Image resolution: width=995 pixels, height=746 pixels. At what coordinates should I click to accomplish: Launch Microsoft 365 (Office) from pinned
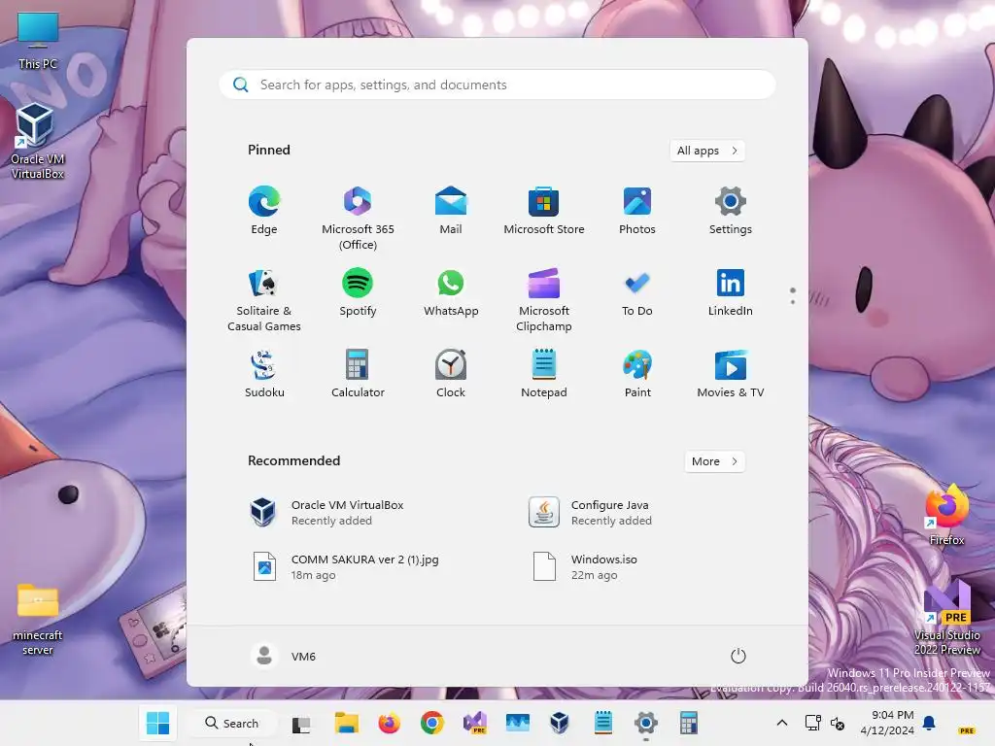tap(358, 219)
